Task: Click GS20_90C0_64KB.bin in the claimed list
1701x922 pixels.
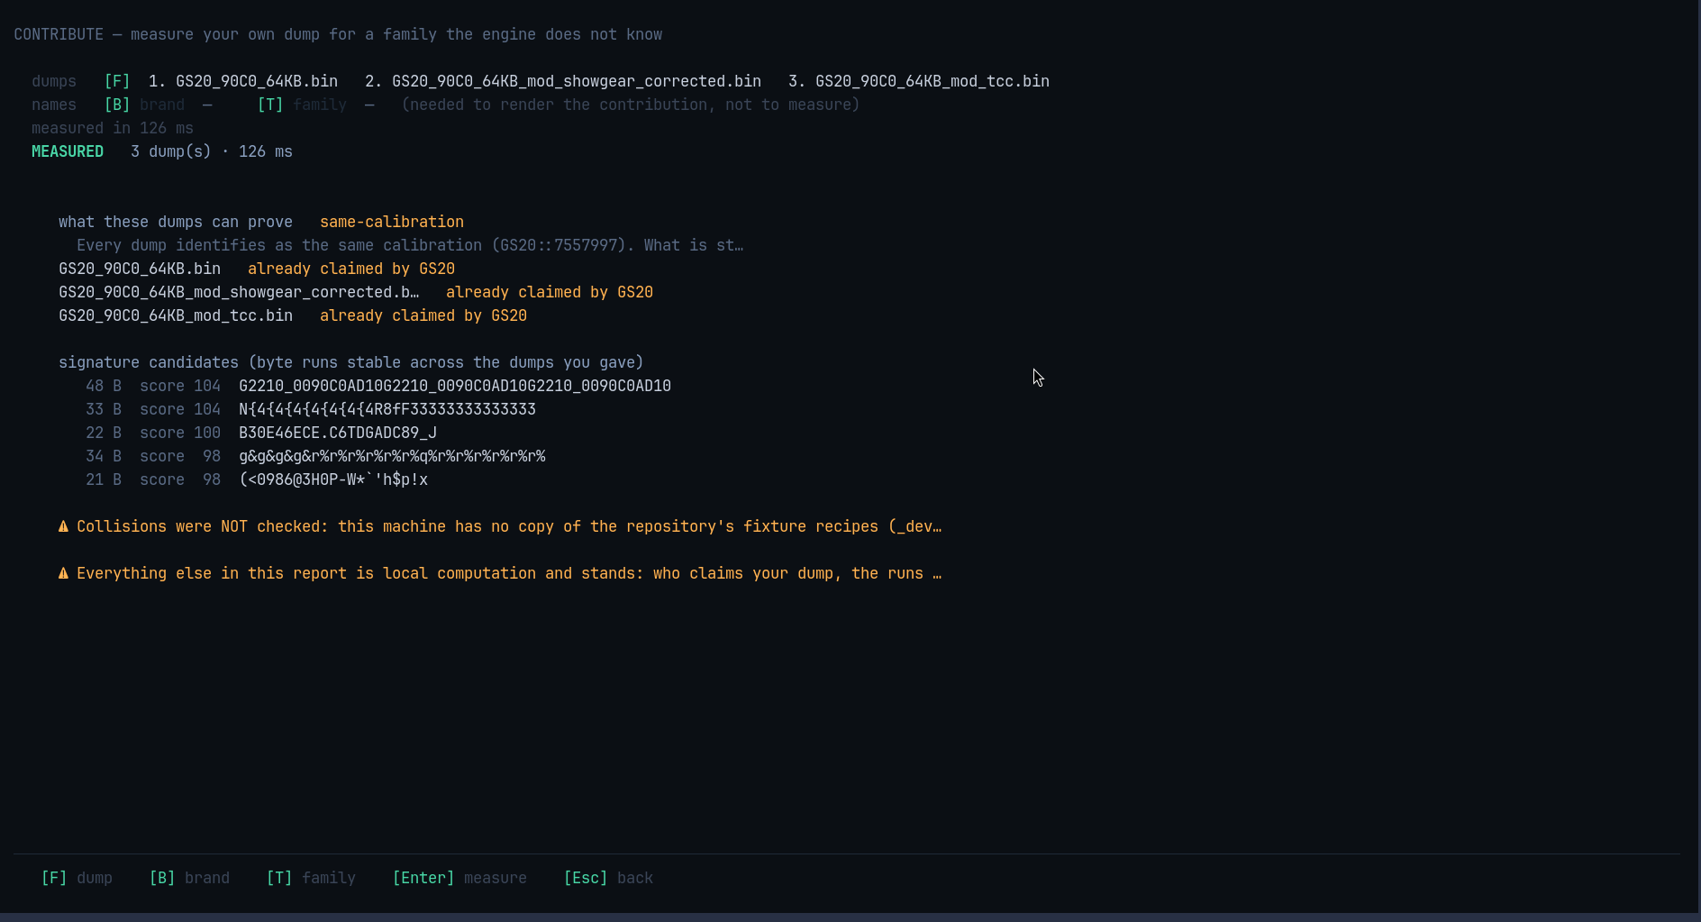Action: [x=140, y=269]
